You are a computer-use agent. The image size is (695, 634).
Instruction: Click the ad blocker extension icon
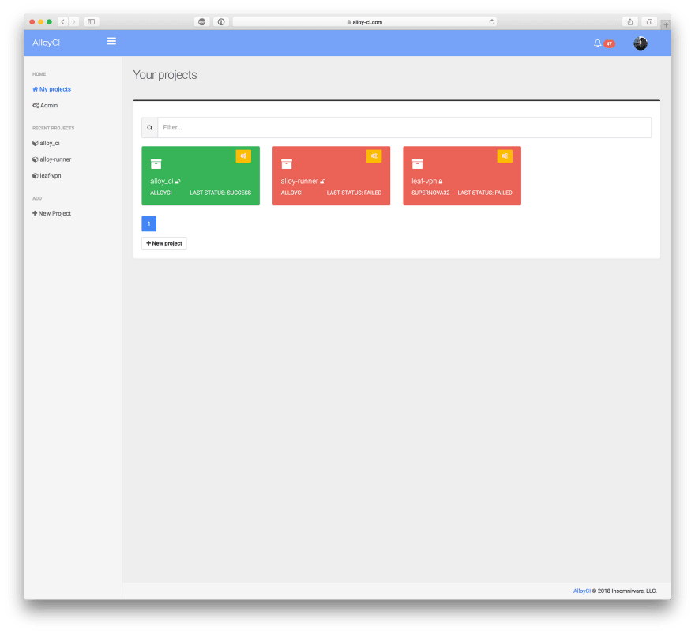point(201,21)
